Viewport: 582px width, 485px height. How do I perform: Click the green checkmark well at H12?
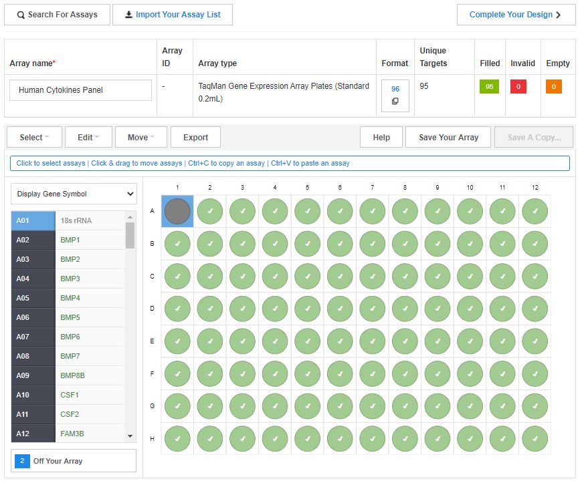pyautogui.click(x=535, y=438)
